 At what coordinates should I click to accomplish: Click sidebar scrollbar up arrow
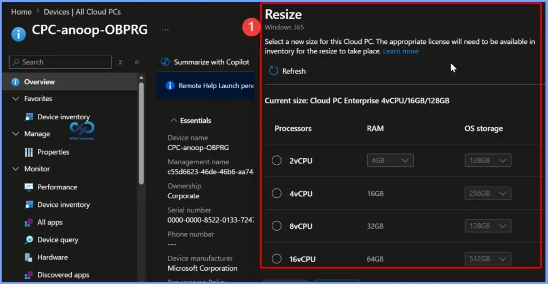141,78
